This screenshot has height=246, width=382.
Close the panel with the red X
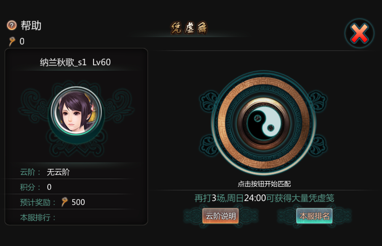pyautogui.click(x=360, y=34)
